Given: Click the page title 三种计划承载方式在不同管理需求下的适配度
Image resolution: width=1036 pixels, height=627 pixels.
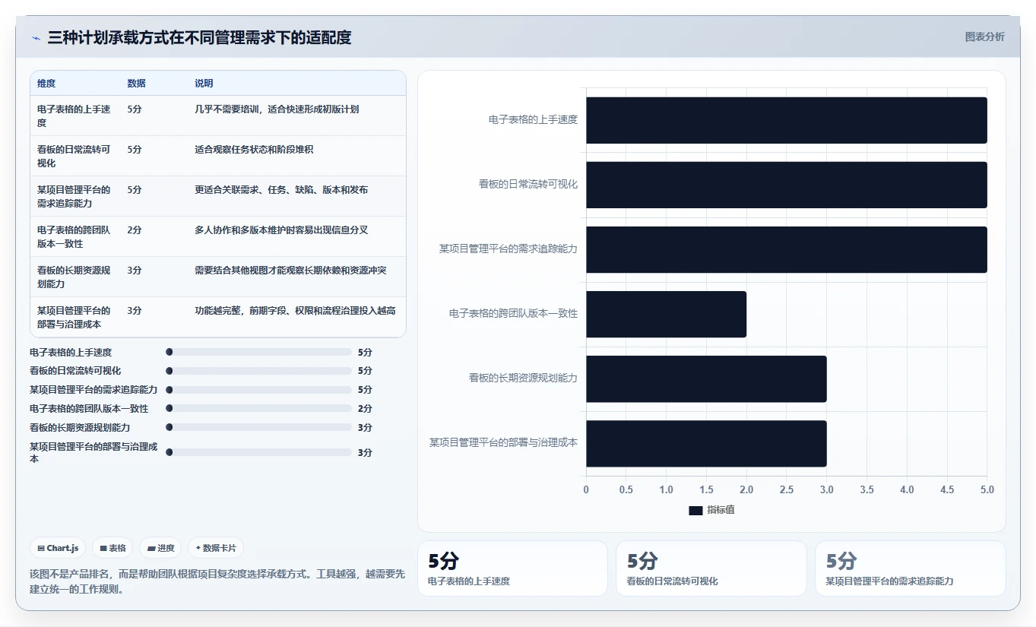Looking at the screenshot, I should [x=199, y=38].
